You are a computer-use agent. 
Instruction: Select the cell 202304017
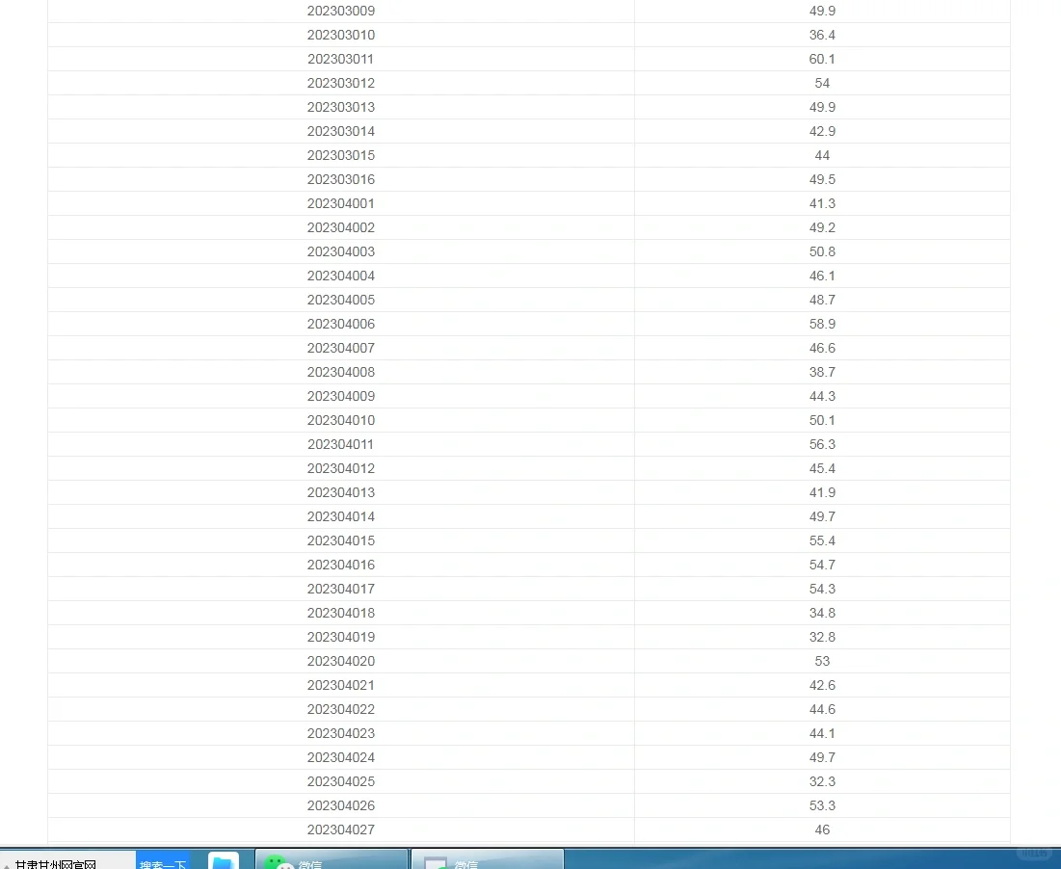(341, 589)
